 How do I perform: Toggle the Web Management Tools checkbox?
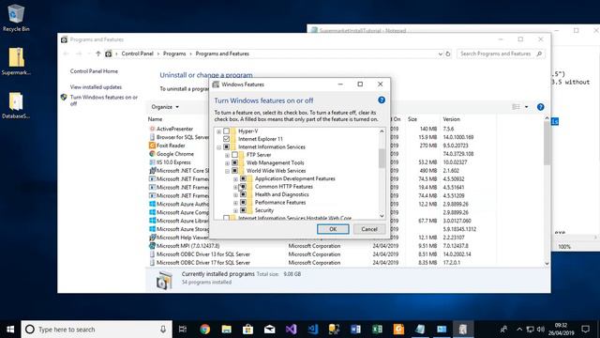pyautogui.click(x=235, y=162)
